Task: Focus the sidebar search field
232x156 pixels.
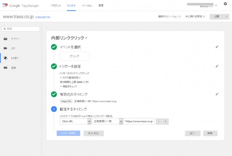Action: click(21, 29)
